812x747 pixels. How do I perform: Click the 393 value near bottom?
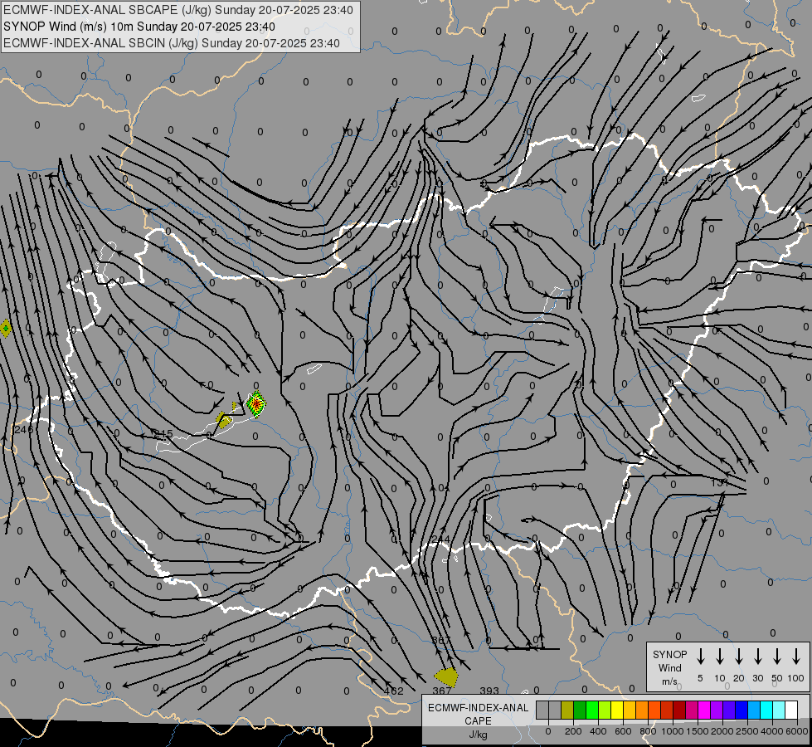[489, 691]
